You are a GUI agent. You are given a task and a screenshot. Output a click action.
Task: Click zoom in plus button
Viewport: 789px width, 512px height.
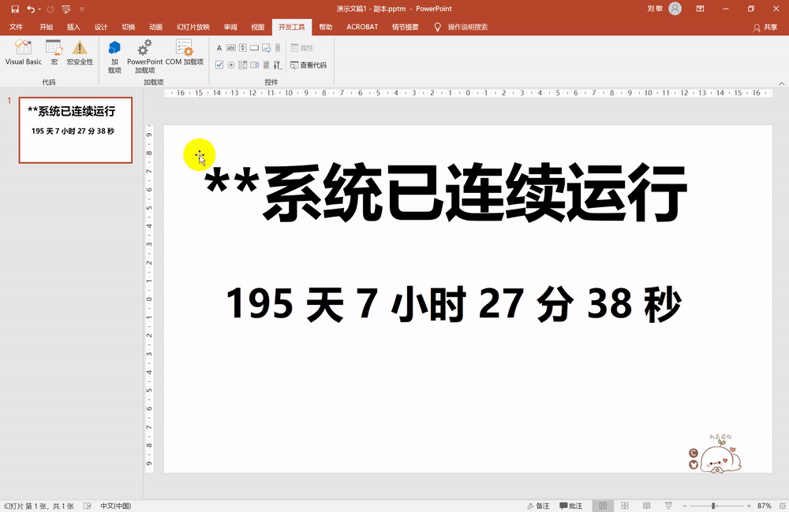749,506
